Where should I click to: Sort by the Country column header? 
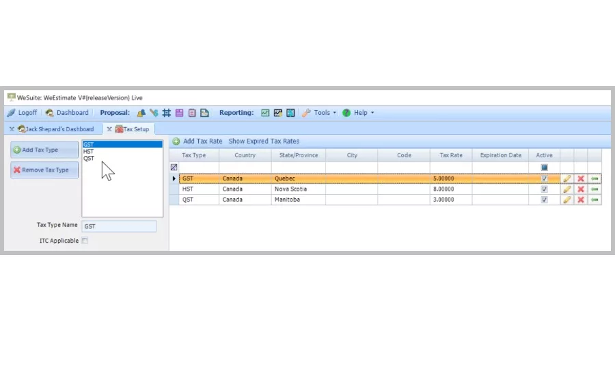245,155
